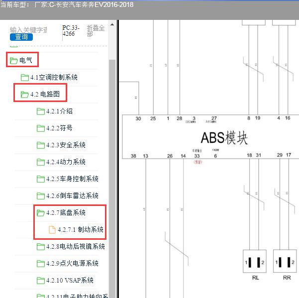Select the 电气 tree label
The width and height of the screenshot is (299, 298).
pyautogui.click(x=26, y=60)
